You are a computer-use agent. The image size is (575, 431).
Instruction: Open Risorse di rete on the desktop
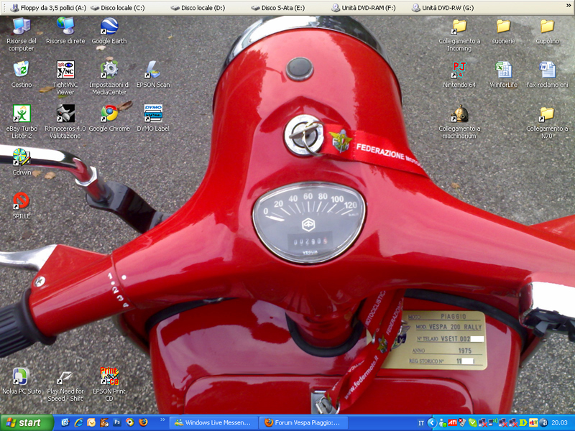[65, 31]
